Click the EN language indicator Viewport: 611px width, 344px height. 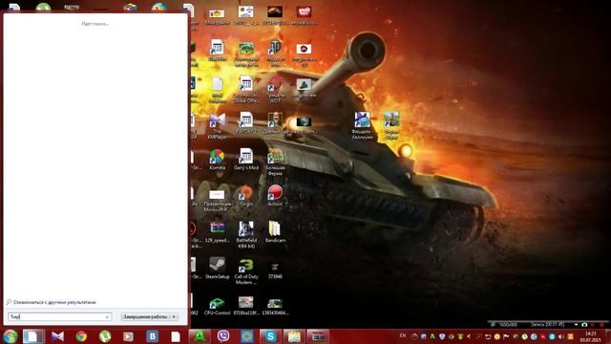pos(403,335)
